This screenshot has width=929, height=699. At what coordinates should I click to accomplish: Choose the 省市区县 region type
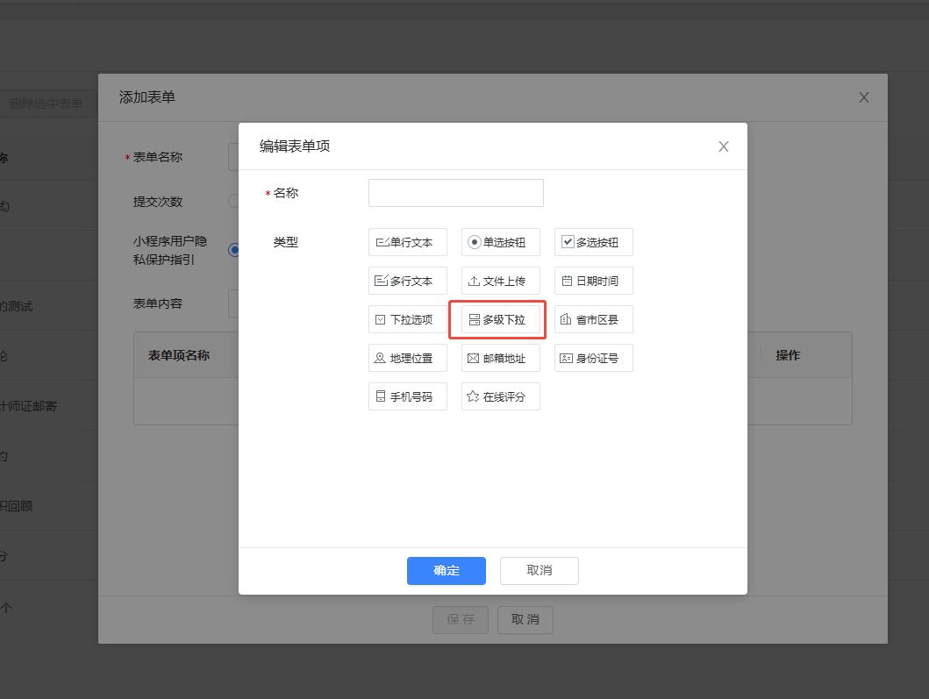[593, 319]
